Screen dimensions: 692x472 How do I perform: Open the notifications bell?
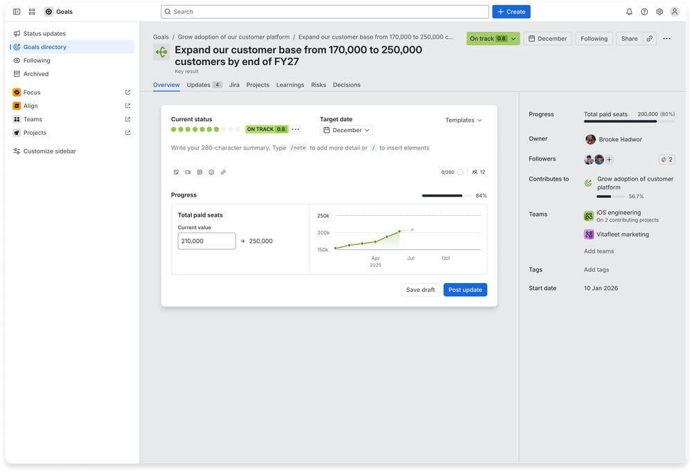(630, 12)
